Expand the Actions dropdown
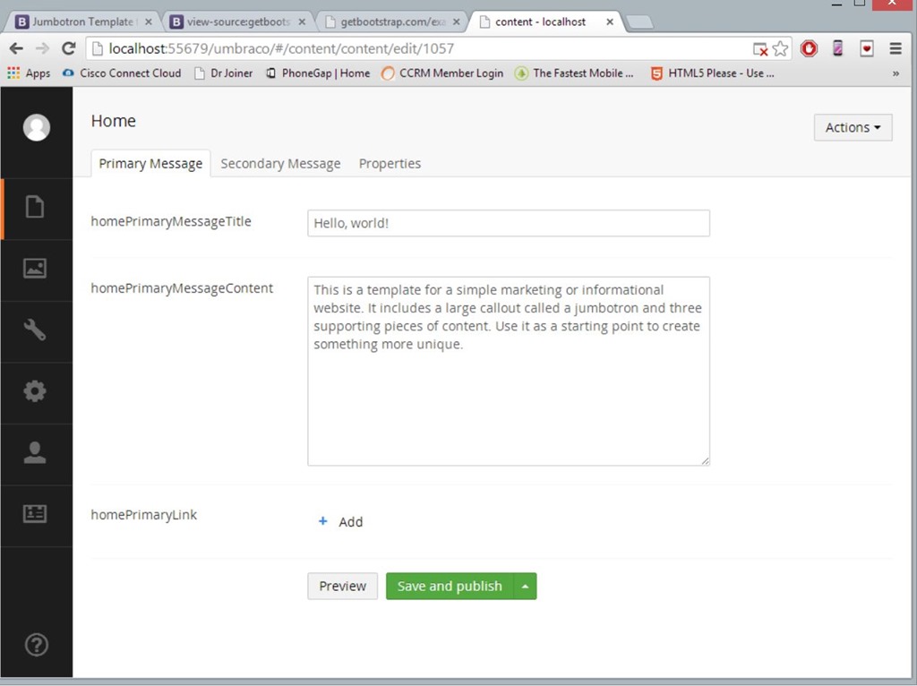Screen dimensions: 917x686 (853, 127)
